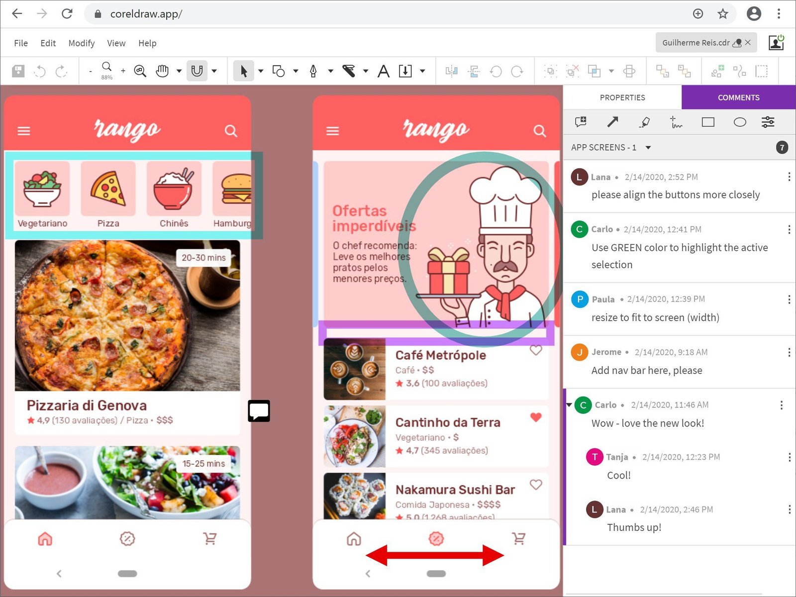
Task: Open the File menu
Action: point(21,43)
